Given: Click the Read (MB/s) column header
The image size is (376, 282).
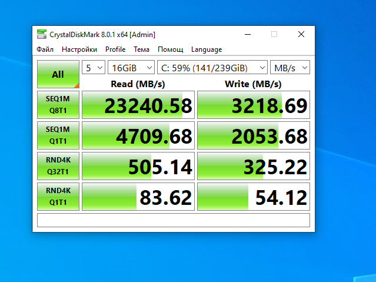Looking at the screenshot, I should [x=138, y=84].
